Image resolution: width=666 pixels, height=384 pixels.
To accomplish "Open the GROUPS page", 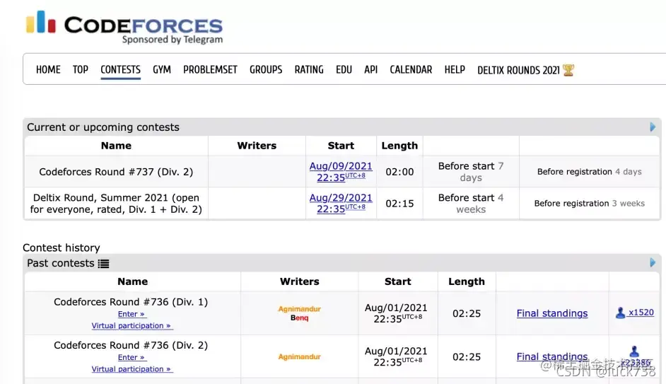I will pos(266,70).
